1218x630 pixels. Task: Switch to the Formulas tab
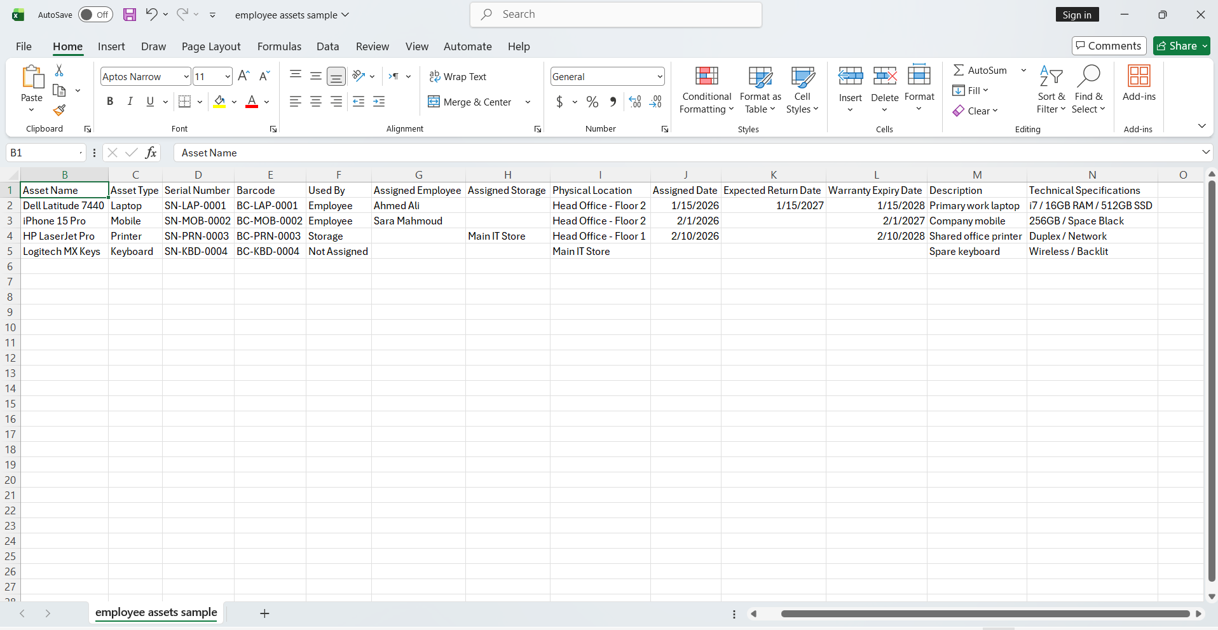279,46
